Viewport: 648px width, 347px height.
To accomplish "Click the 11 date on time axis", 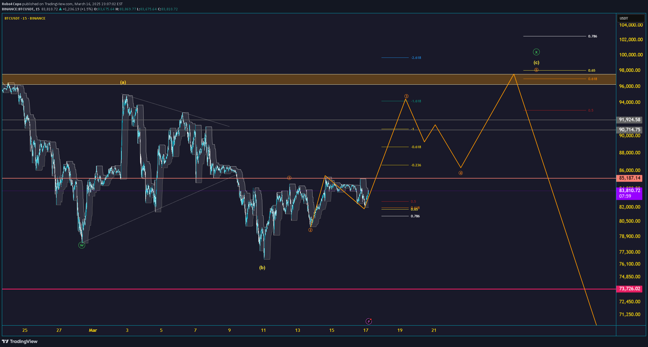I will click(263, 330).
